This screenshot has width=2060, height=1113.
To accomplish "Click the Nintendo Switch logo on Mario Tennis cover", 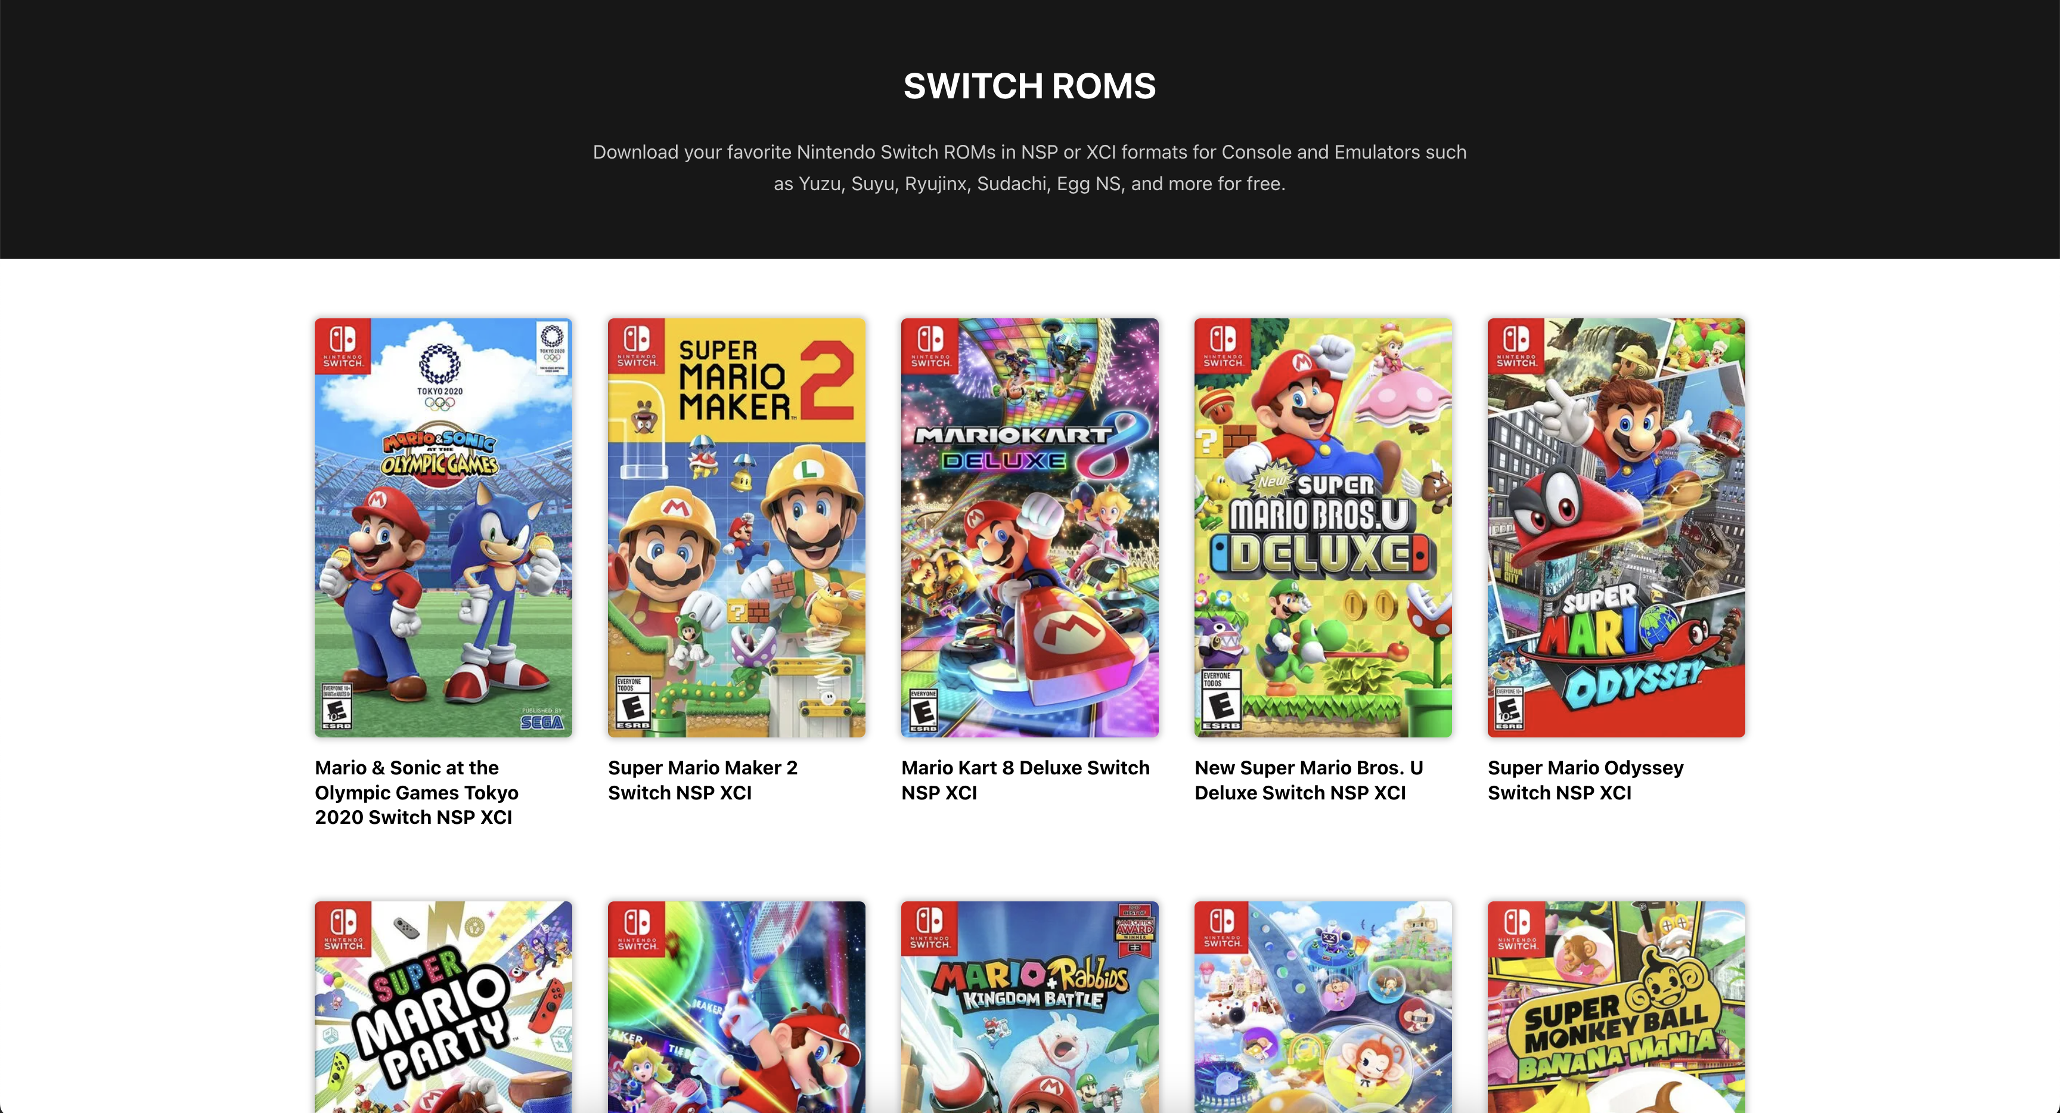I will 637,929.
